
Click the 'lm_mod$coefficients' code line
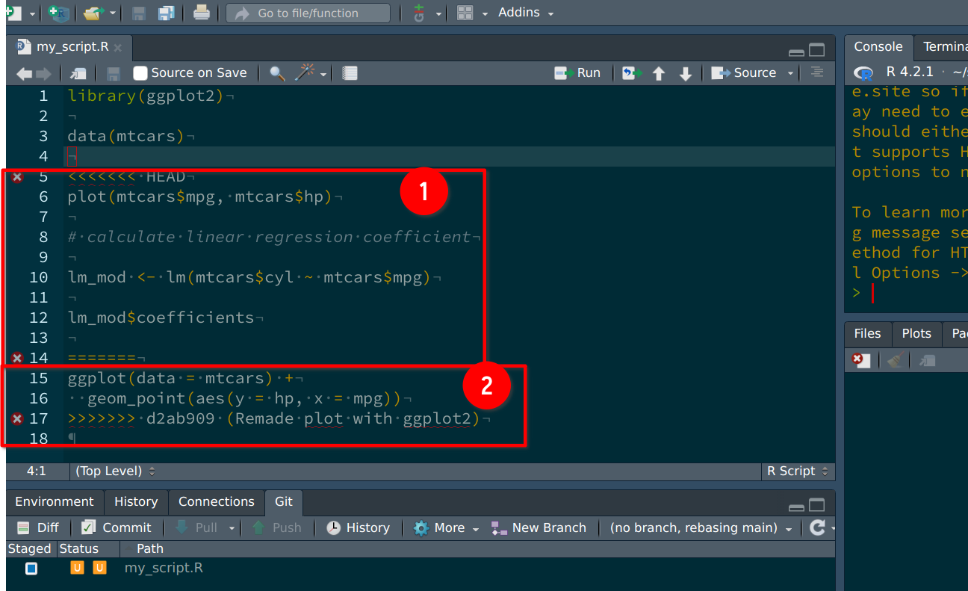pyautogui.click(x=161, y=318)
